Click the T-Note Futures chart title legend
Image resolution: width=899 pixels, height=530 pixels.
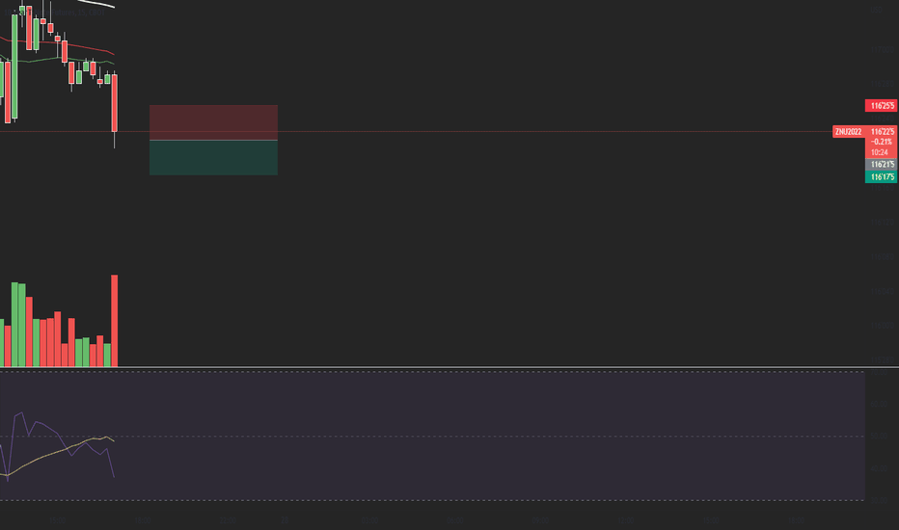tap(54, 12)
